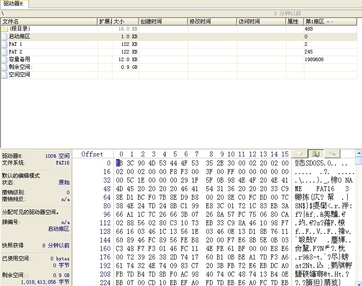Open the down-arrow dropdown button in hex toolbar

(300, 154)
